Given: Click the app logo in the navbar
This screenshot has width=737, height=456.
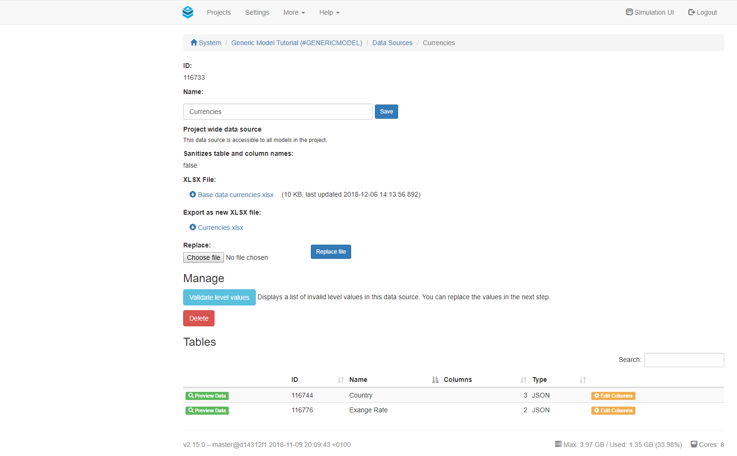Looking at the screenshot, I should [188, 12].
